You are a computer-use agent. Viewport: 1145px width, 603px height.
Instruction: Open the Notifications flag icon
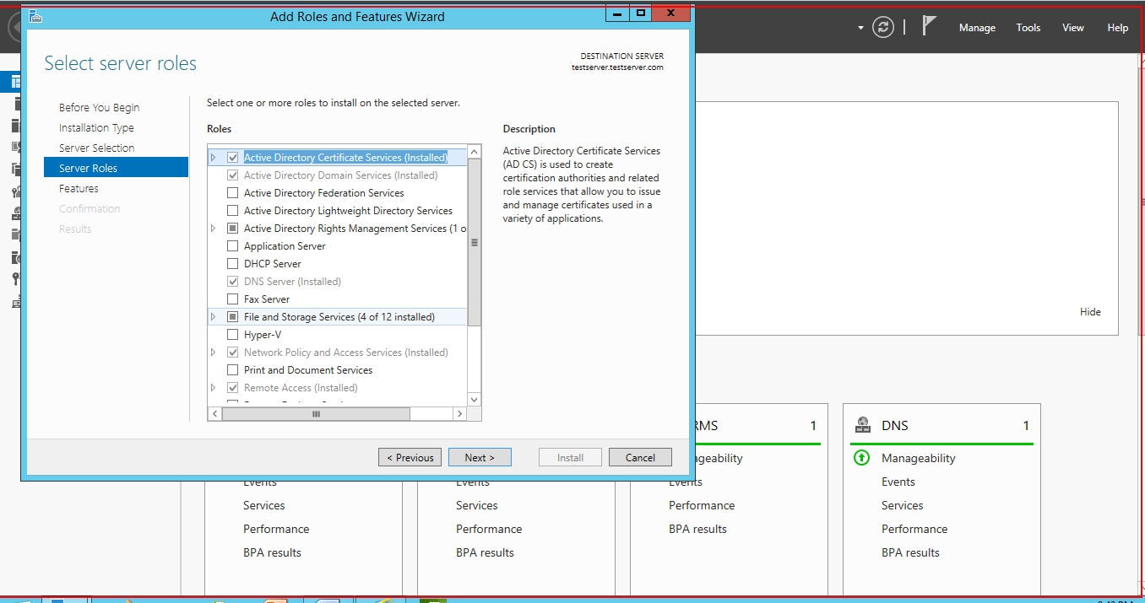[929, 26]
